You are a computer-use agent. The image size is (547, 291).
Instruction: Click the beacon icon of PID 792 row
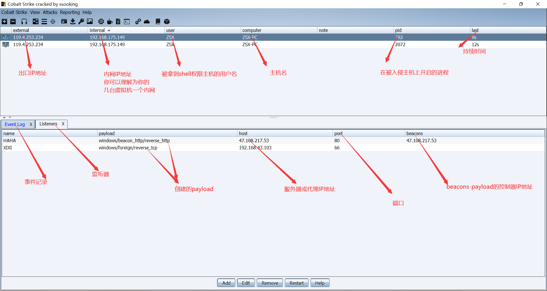(6, 37)
